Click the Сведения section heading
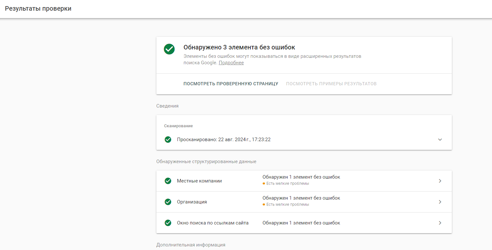This screenshot has height=250, width=492. (x=167, y=106)
